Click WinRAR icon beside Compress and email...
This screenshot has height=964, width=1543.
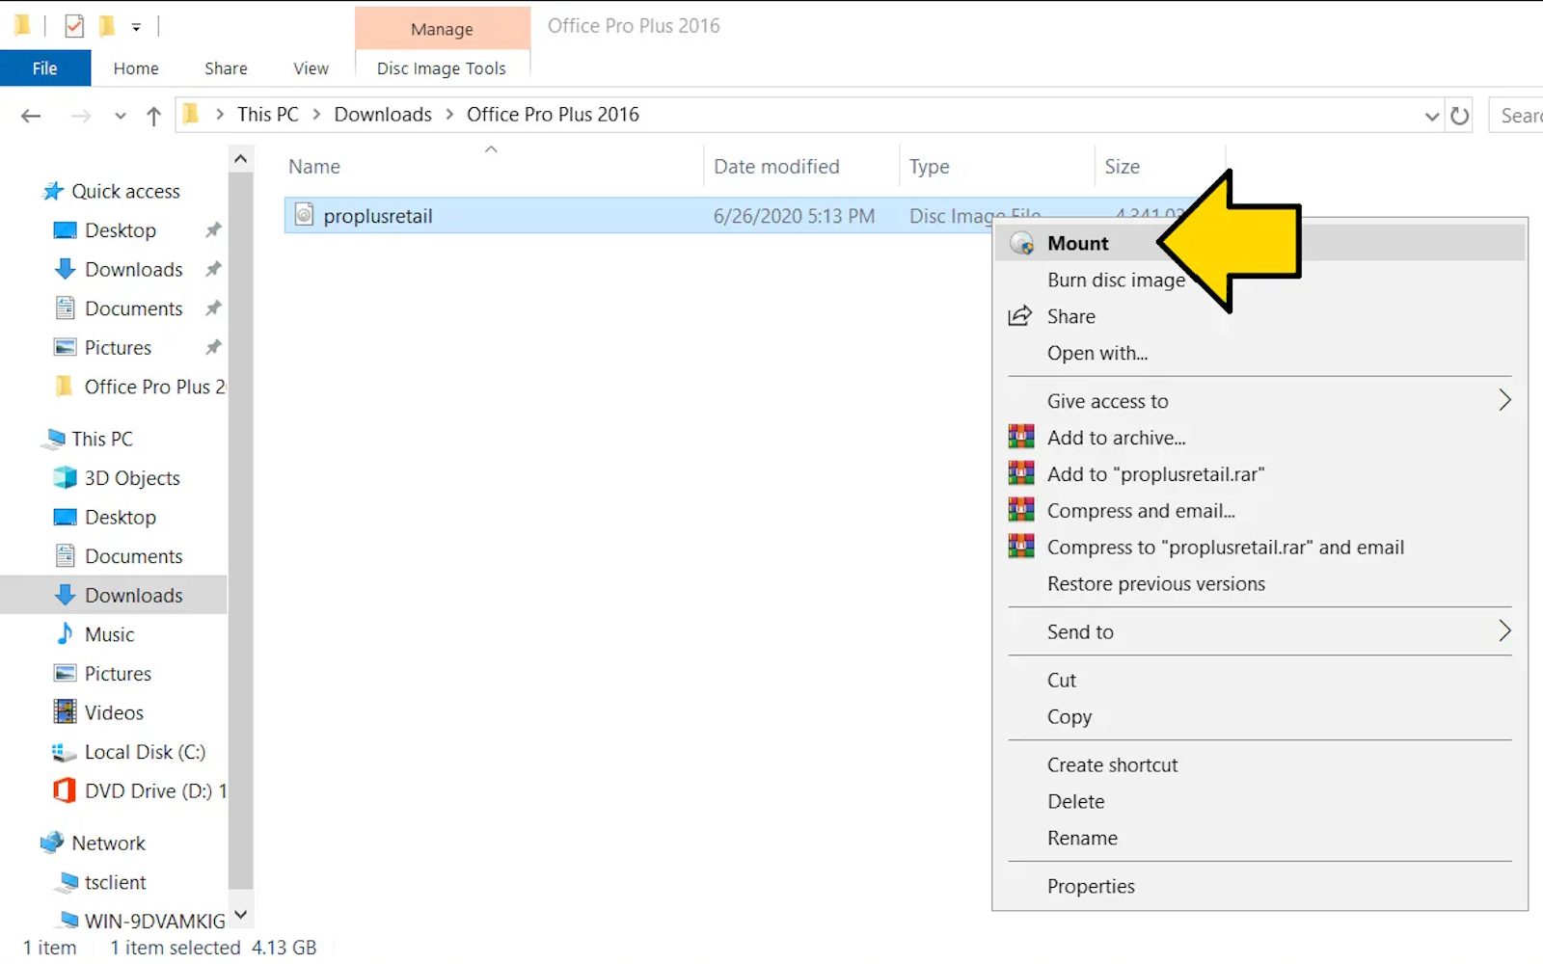(x=1021, y=511)
